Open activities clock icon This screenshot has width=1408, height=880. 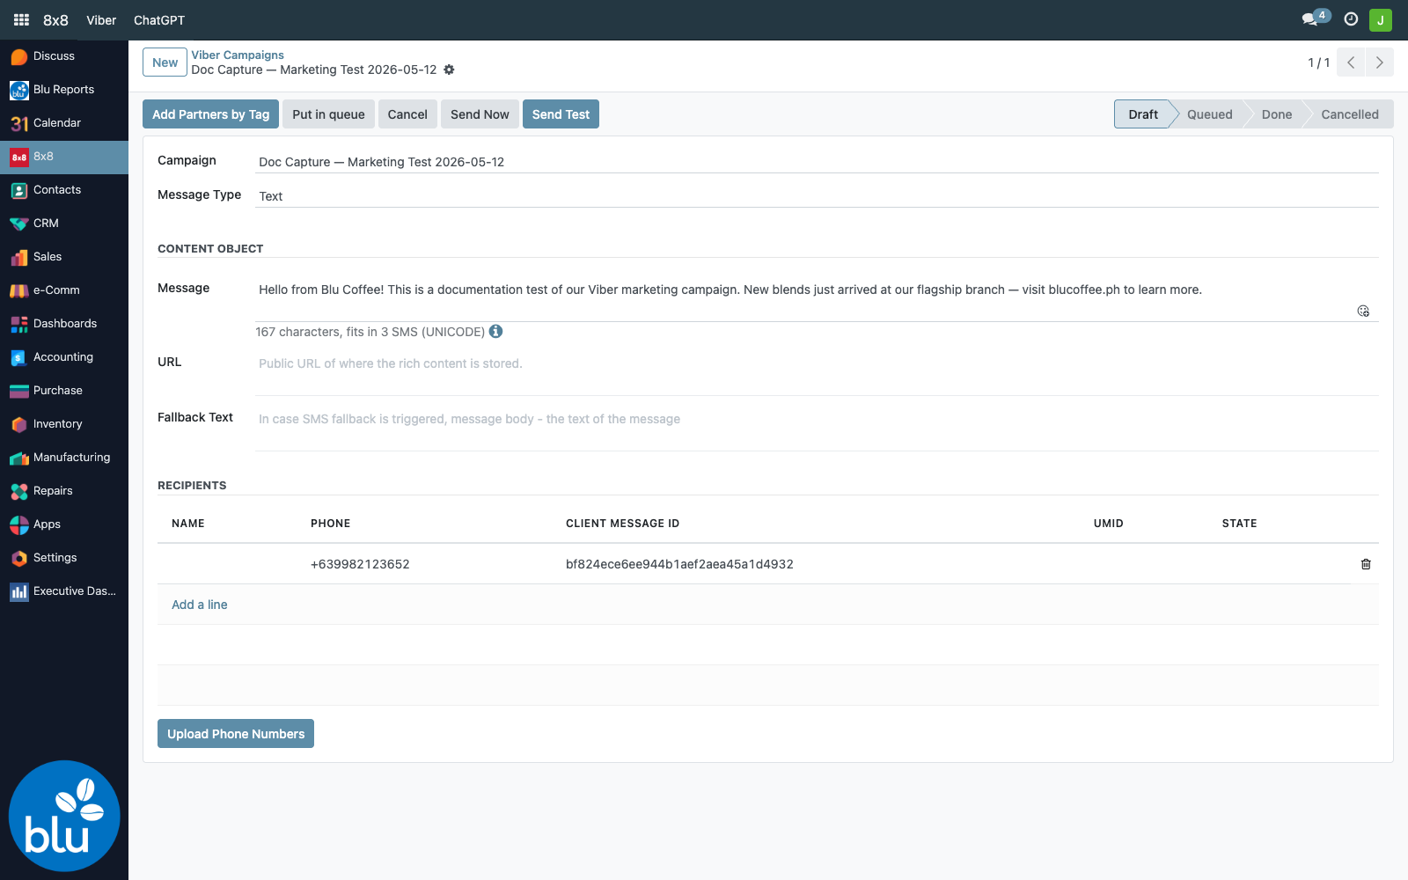(1351, 19)
